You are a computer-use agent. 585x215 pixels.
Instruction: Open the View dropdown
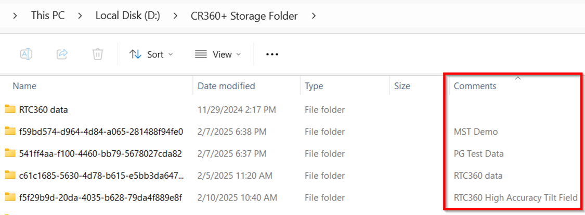pyautogui.click(x=217, y=54)
